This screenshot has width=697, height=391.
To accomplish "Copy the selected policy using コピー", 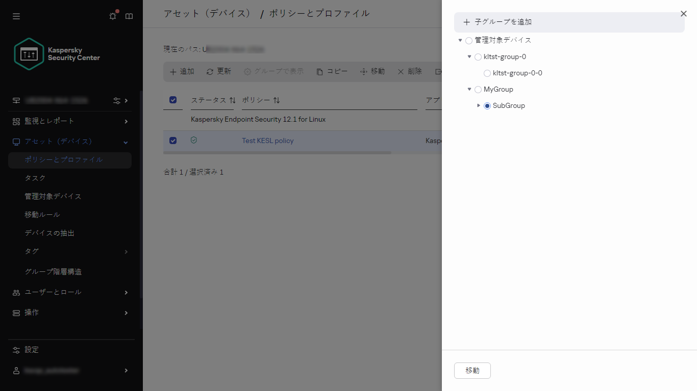I will [x=331, y=71].
